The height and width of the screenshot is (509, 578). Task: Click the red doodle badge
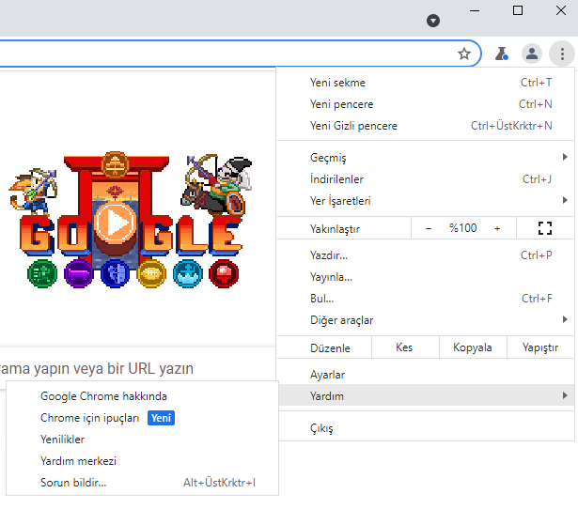click(224, 273)
